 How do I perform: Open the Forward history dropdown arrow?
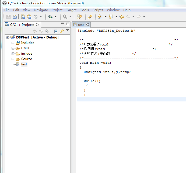coord(144,17)
